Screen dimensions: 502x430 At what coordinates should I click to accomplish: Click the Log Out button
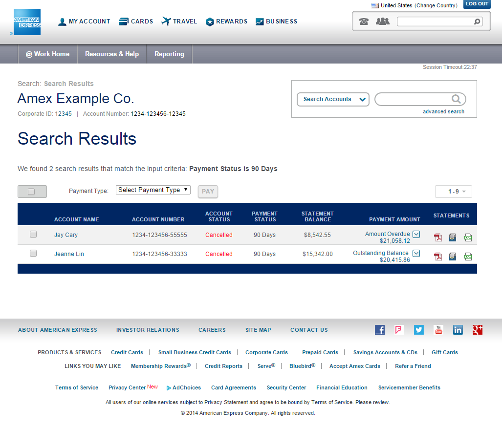[x=477, y=4]
